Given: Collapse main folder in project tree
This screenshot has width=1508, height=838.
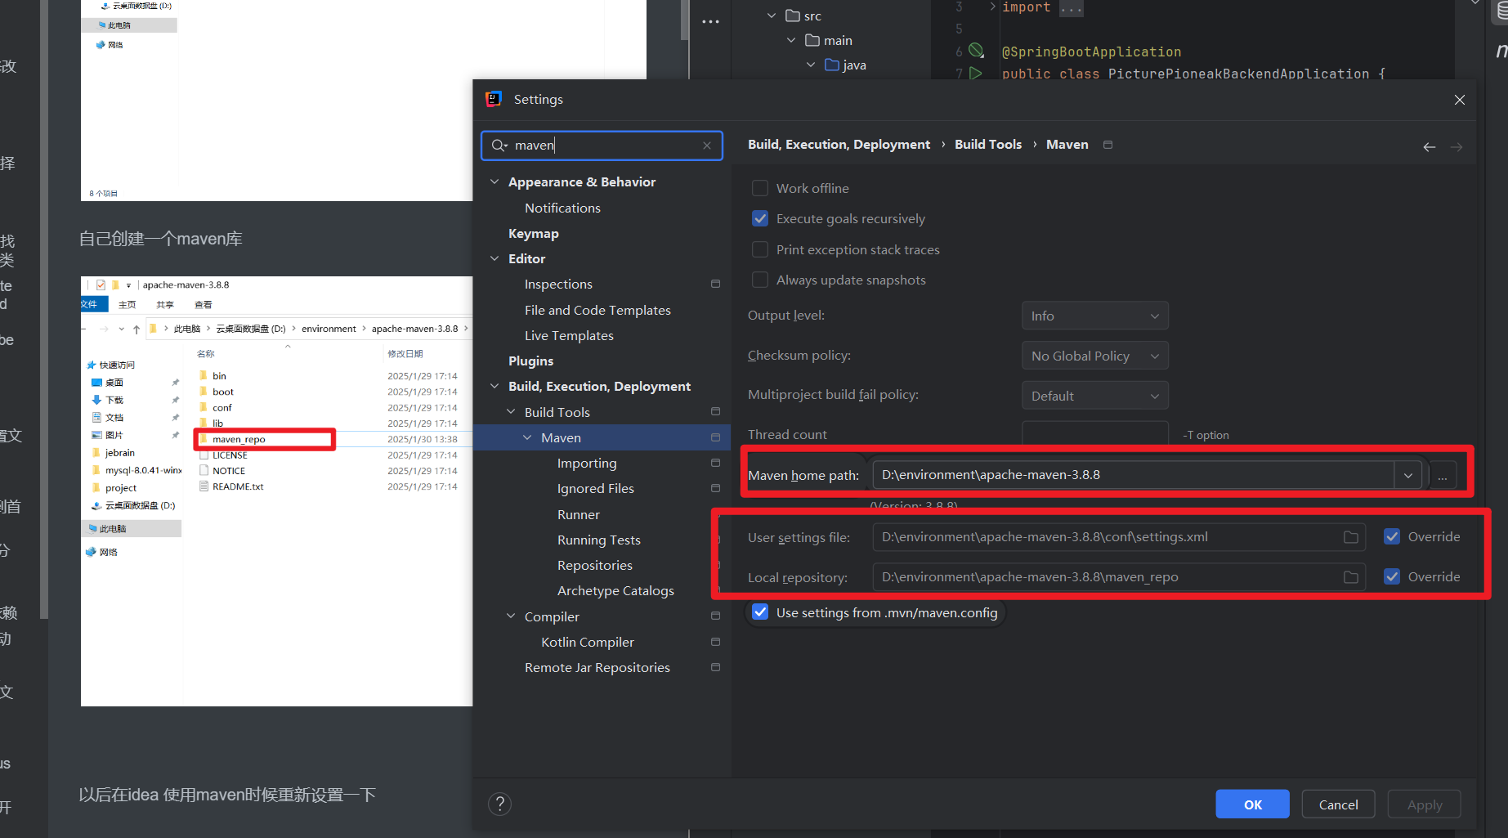Looking at the screenshot, I should (790, 40).
